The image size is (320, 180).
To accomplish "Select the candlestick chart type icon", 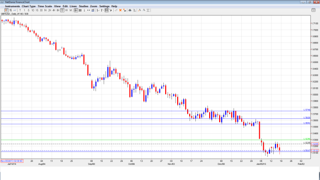I will 6,10.
